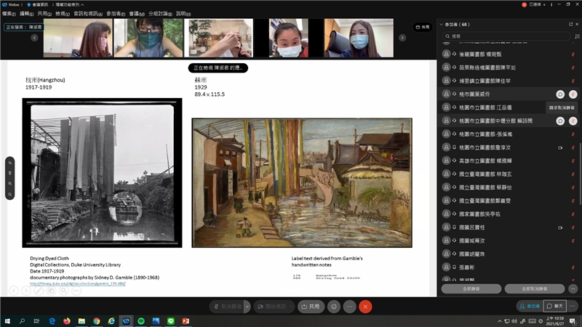Select the annotation pen tool on slide

tap(39, 291)
